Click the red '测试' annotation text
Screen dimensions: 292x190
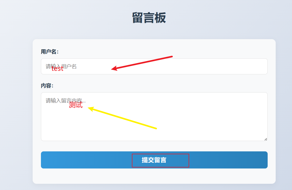coord(76,105)
